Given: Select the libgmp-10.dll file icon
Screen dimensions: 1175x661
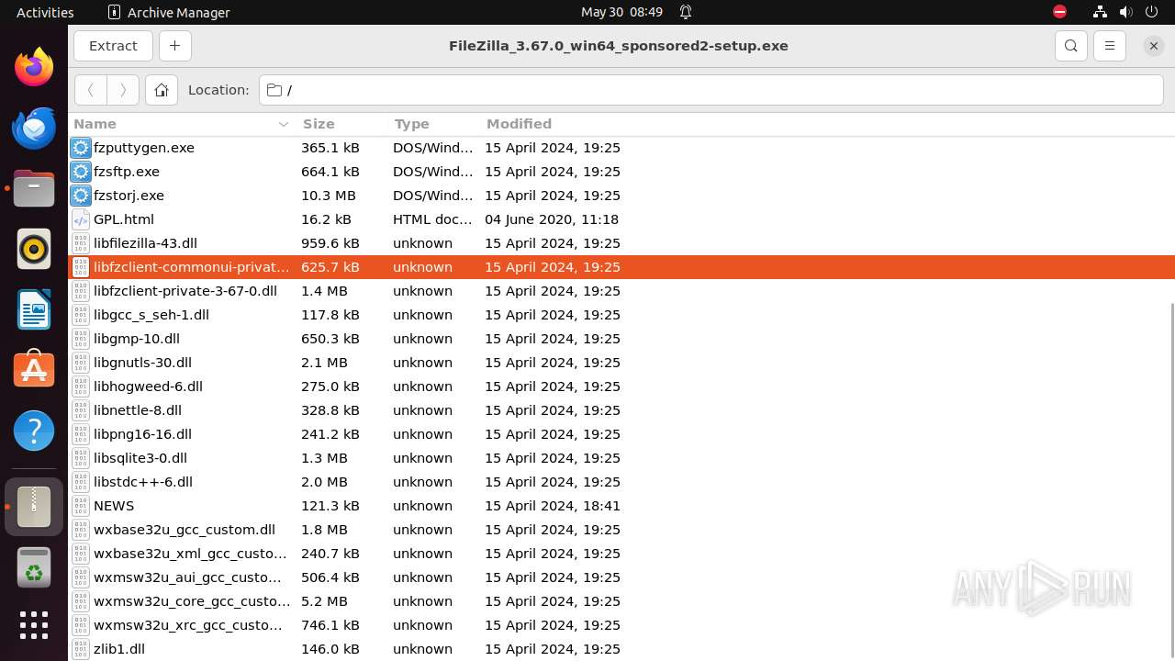Looking at the screenshot, I should 81,339.
